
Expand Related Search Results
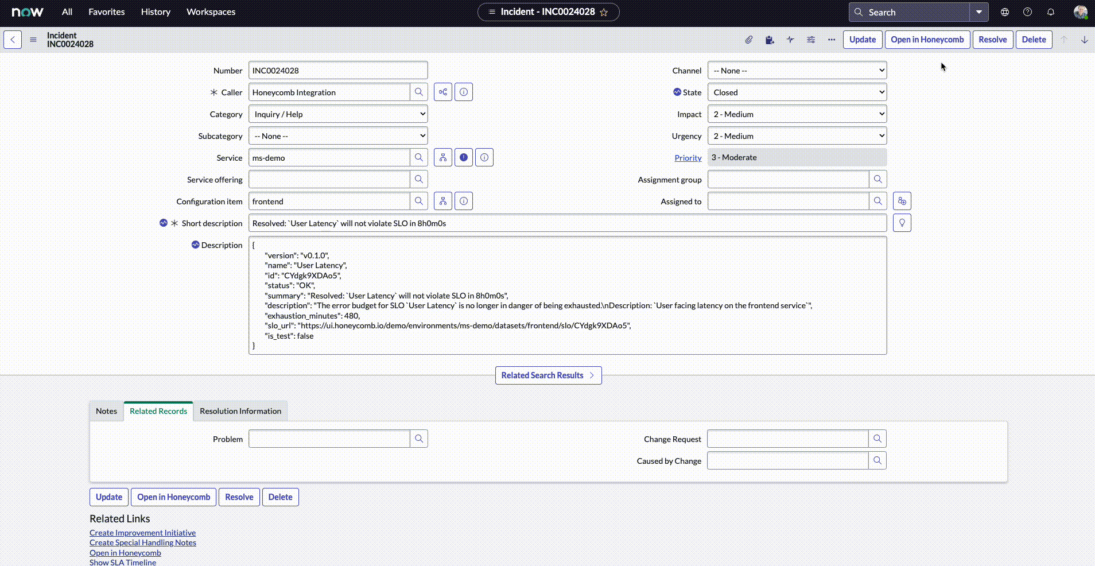pos(548,375)
